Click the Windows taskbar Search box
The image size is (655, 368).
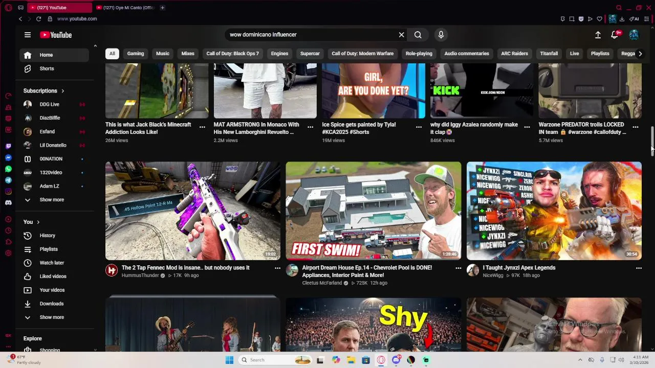[276, 360]
